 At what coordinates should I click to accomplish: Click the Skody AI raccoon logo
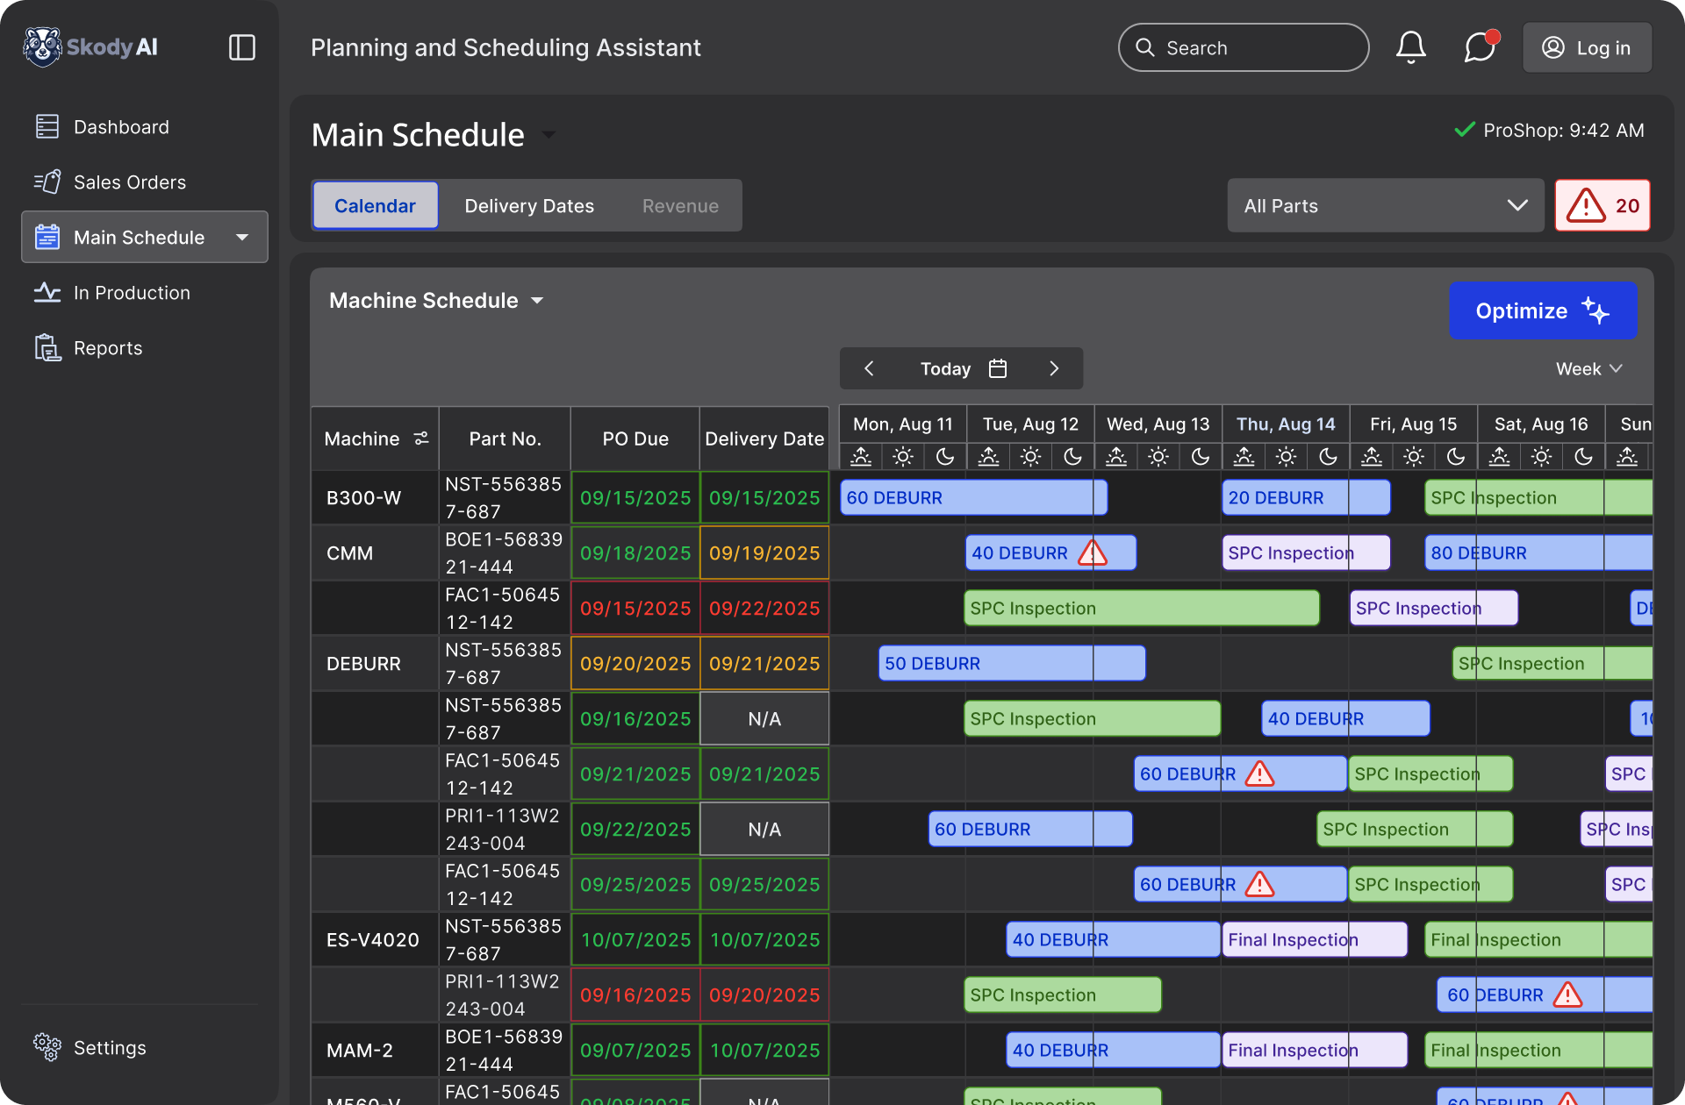[42, 47]
